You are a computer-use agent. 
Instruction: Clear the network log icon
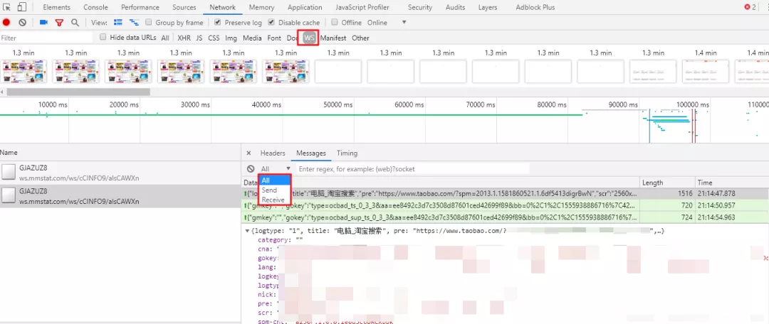[22, 23]
